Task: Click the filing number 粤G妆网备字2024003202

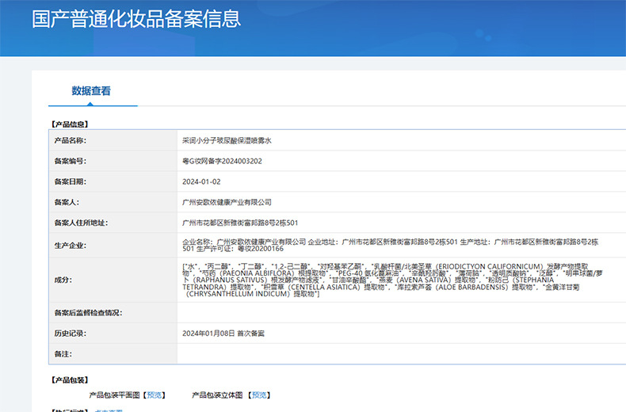Action: 222,161
